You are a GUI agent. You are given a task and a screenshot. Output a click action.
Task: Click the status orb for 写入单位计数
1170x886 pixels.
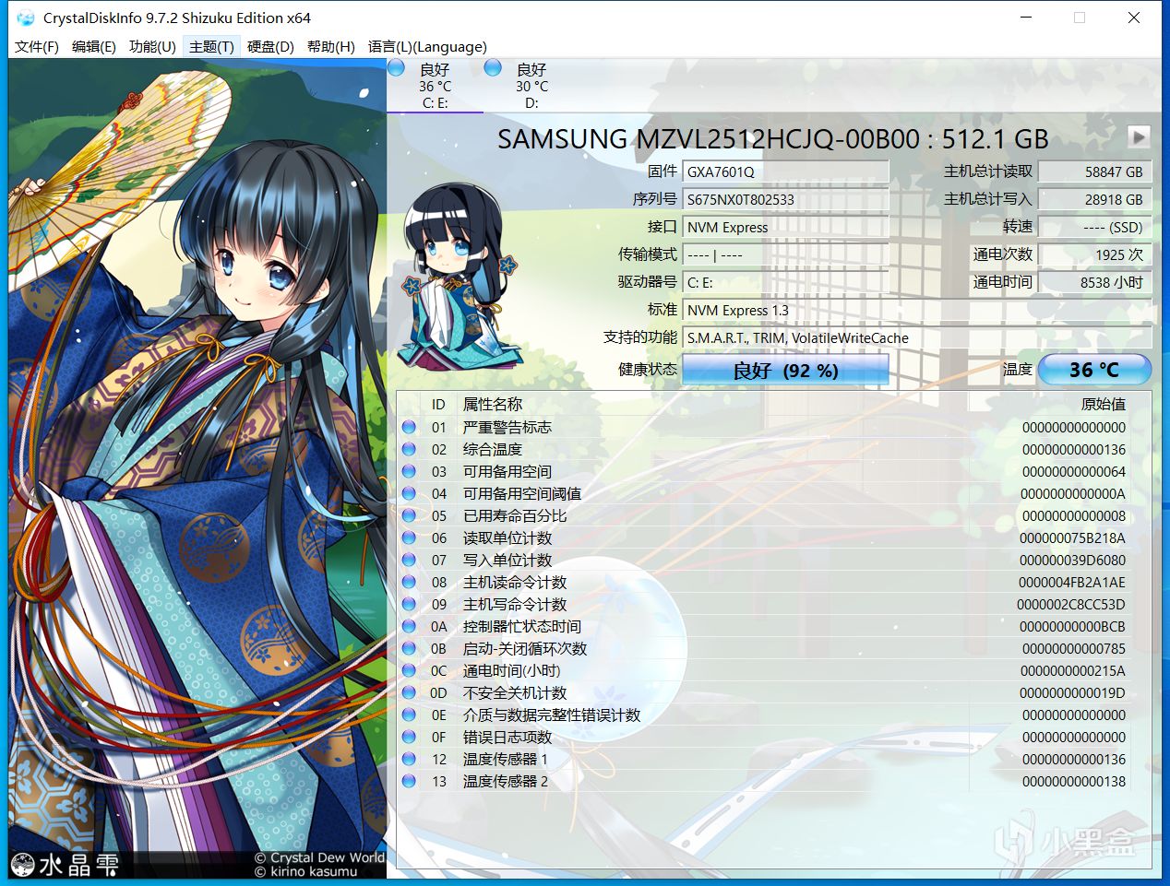coord(409,560)
